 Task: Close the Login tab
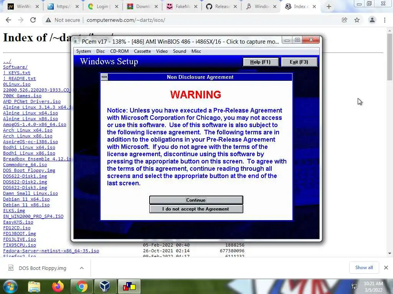tap(117, 7)
